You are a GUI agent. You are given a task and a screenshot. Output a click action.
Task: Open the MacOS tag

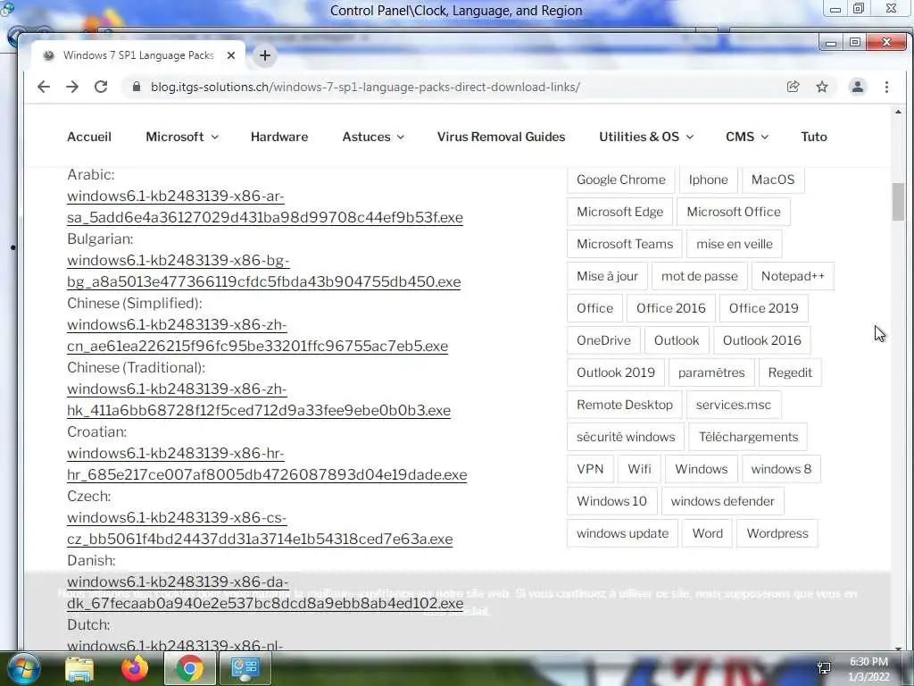pos(773,180)
